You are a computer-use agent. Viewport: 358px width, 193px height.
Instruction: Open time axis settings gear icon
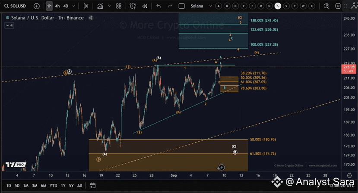tap(349, 175)
